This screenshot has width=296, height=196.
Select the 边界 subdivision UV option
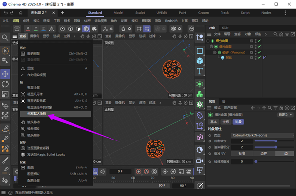click(264, 154)
